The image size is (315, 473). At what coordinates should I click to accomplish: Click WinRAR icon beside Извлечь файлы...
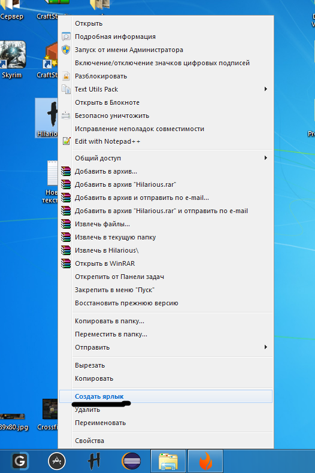[66, 224]
